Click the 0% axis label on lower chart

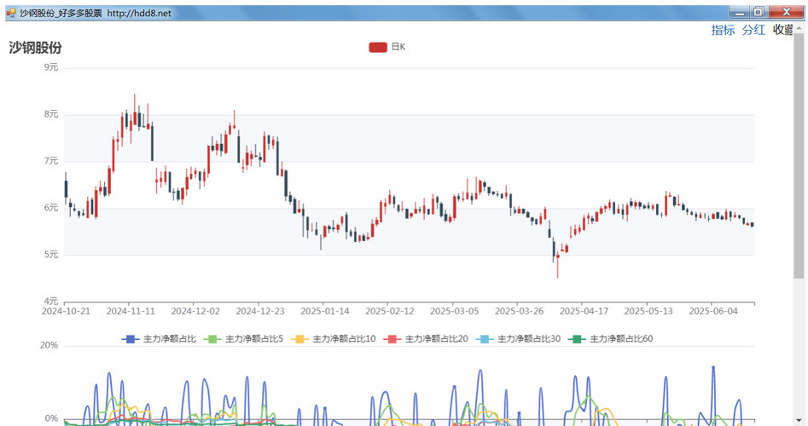tap(51, 419)
